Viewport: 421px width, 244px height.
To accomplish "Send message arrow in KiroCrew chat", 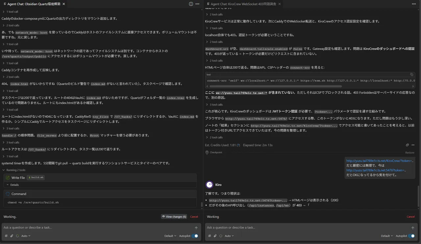I will tap(413, 228).
